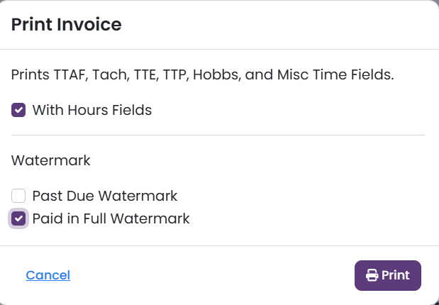
Task: Click the 'Watermark' section heading
Action: (x=50, y=160)
